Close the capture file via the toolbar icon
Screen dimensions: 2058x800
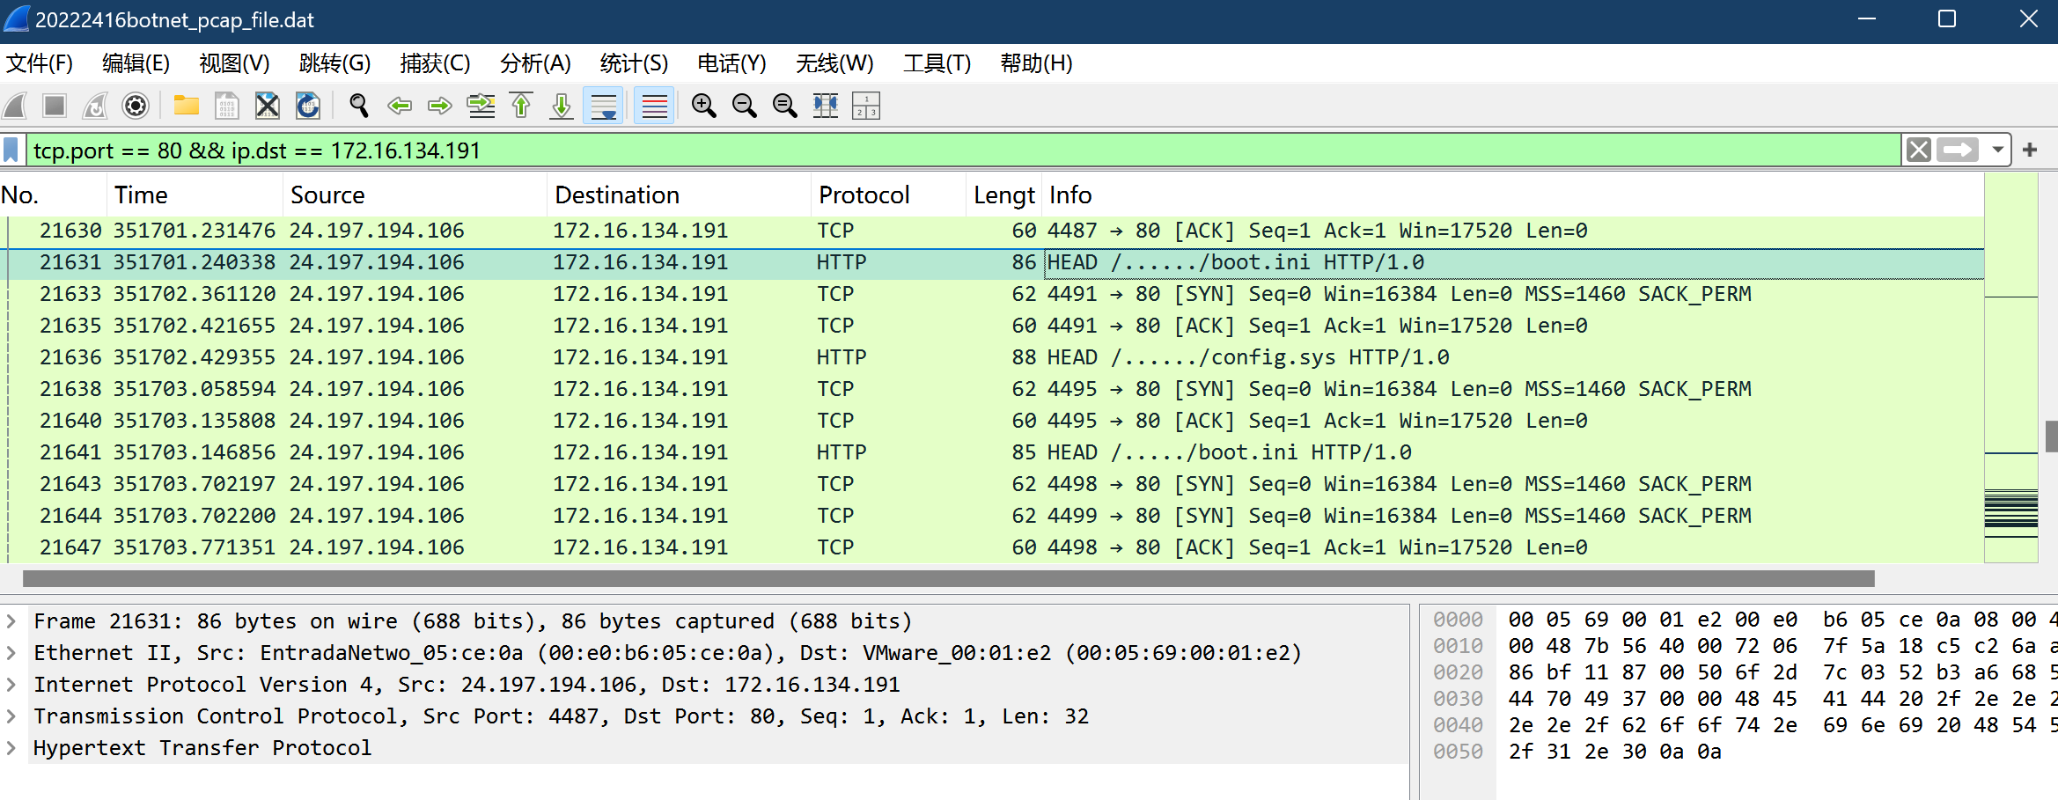[267, 106]
